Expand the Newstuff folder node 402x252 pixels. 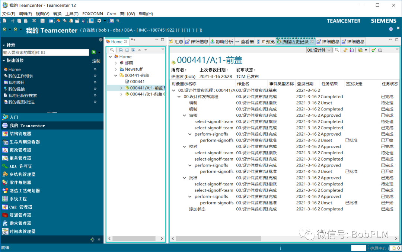116,69
